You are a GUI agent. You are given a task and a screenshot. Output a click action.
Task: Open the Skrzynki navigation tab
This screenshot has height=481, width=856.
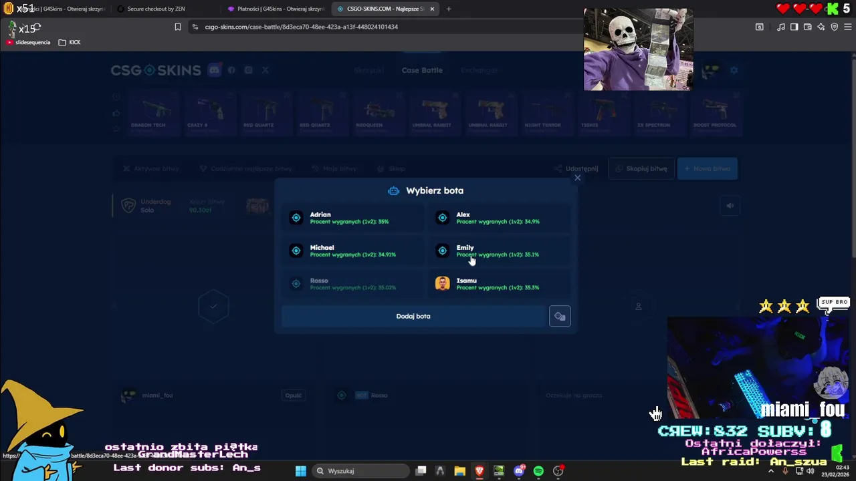368,70
